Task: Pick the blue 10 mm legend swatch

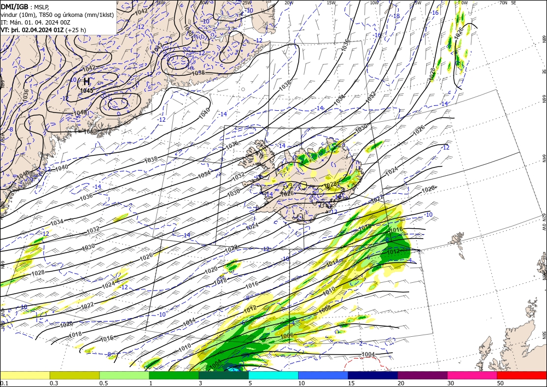Action: coord(323,375)
